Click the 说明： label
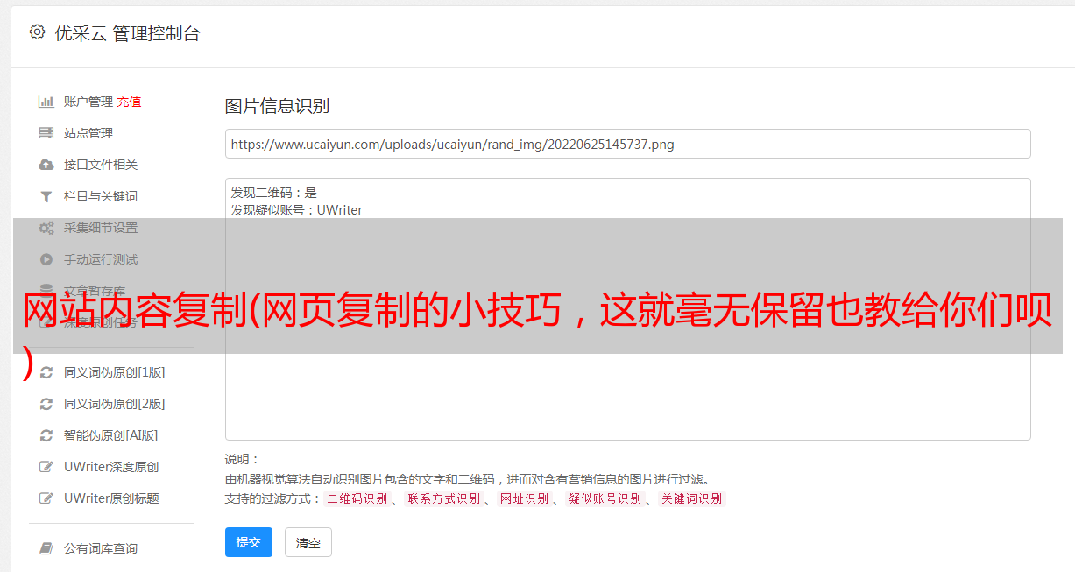The image size is (1075, 572). [x=243, y=459]
